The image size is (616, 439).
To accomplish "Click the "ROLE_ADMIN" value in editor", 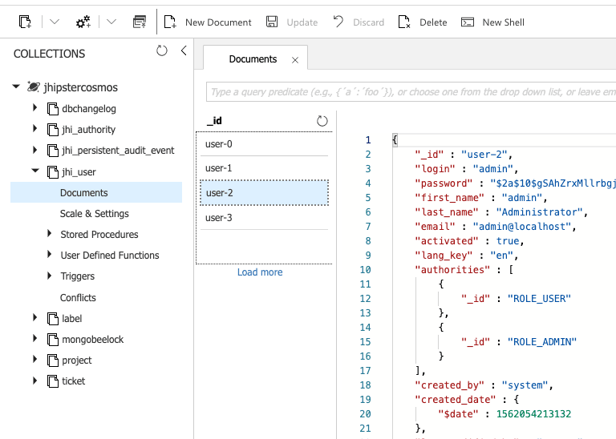I will point(542,342).
